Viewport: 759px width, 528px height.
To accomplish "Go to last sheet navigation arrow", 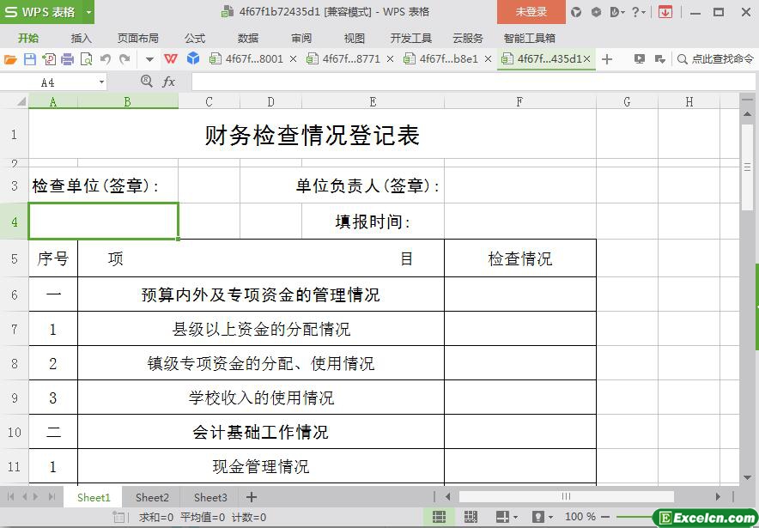I will point(52,497).
